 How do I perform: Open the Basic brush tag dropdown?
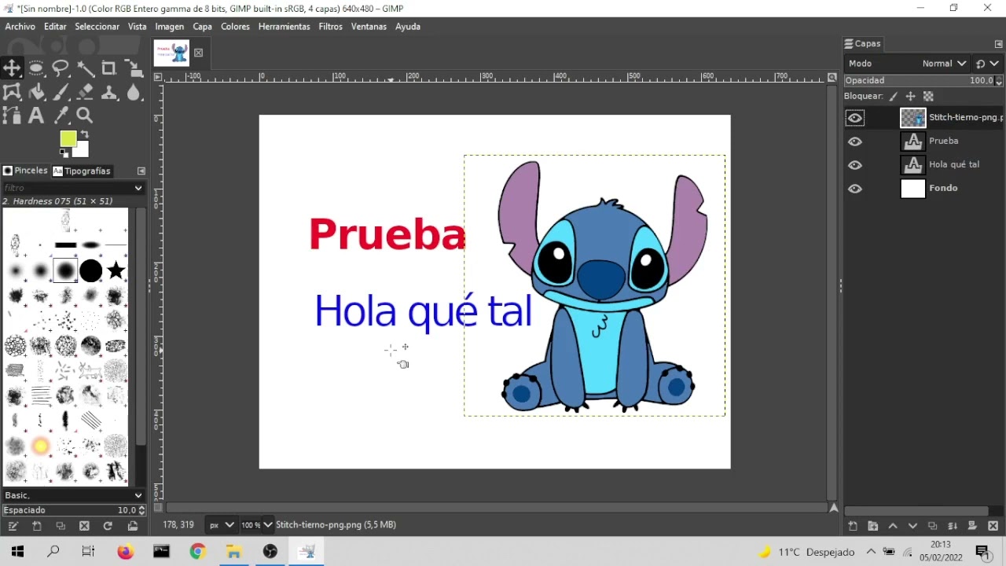[x=73, y=495]
